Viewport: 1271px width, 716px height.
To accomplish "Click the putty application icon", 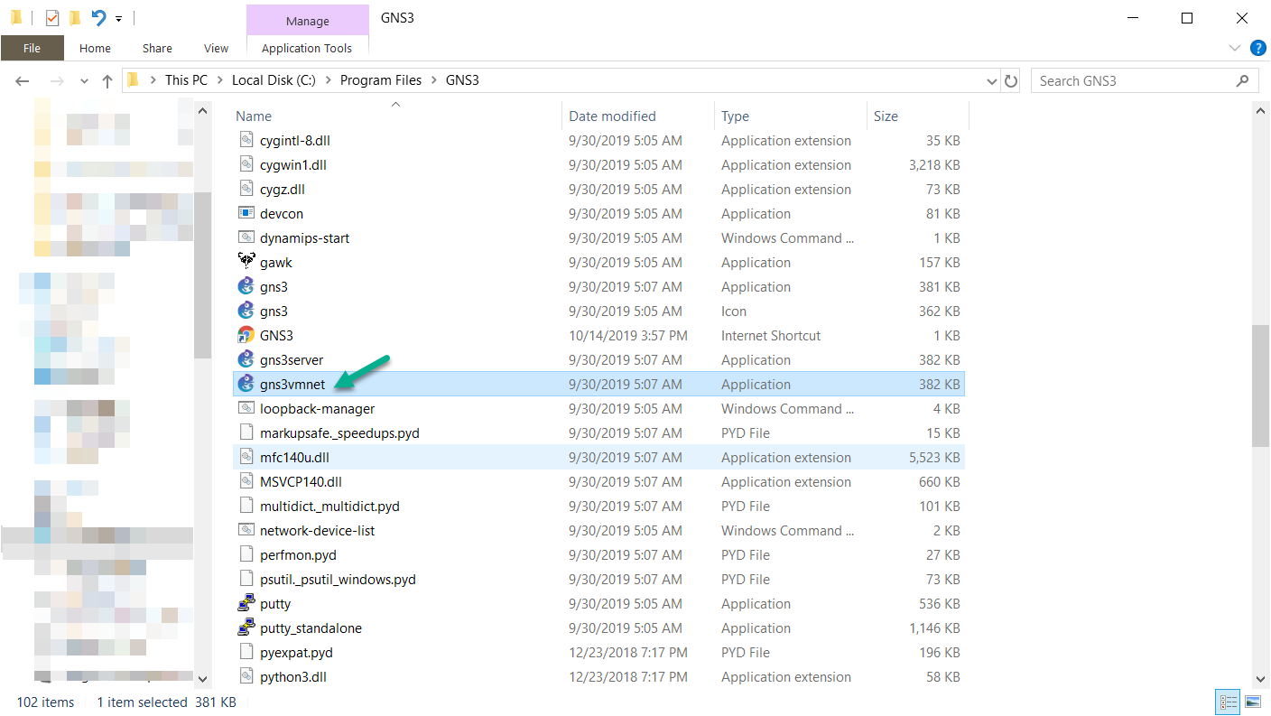I will tap(246, 603).
